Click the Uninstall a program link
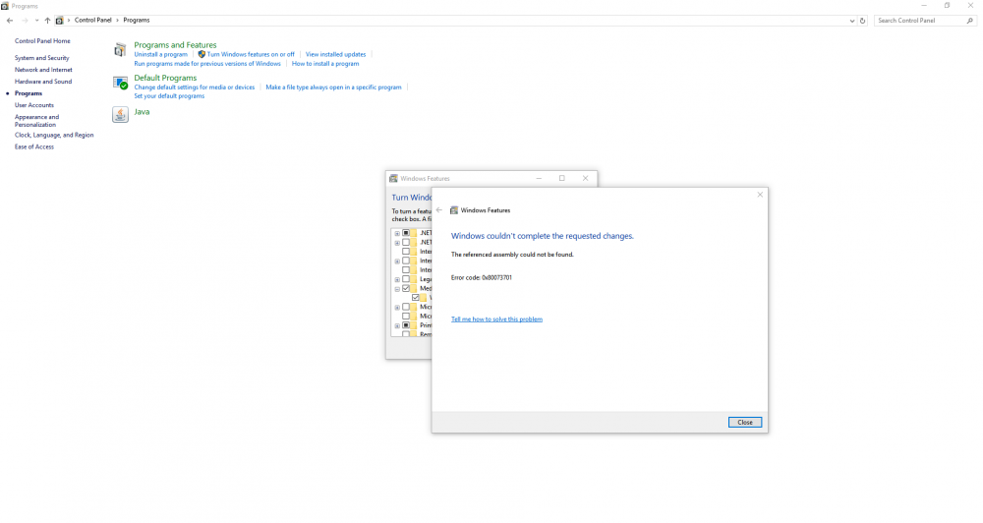 160,54
